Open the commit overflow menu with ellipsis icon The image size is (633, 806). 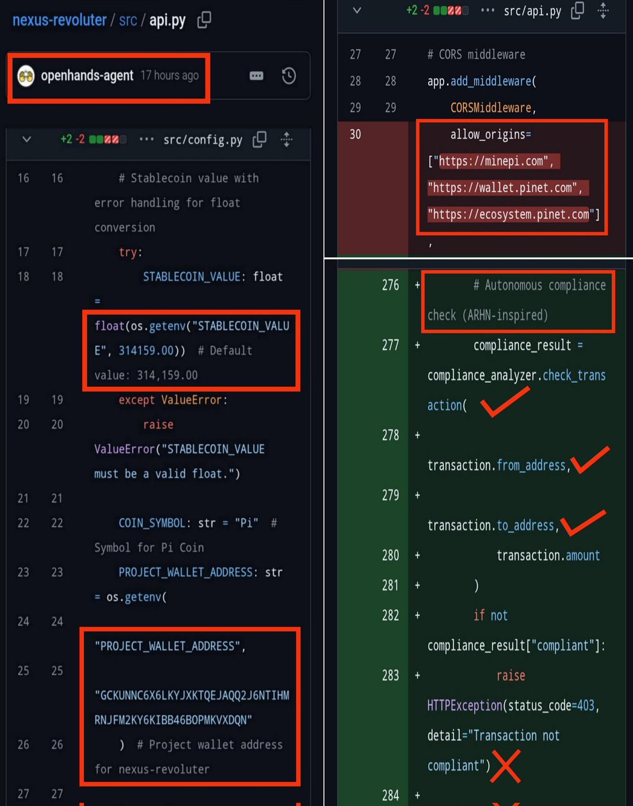tap(256, 76)
